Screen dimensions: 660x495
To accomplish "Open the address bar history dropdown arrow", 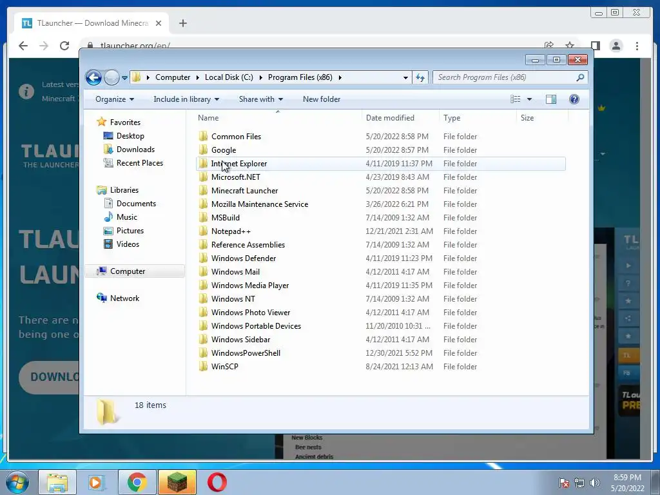I will point(405,78).
